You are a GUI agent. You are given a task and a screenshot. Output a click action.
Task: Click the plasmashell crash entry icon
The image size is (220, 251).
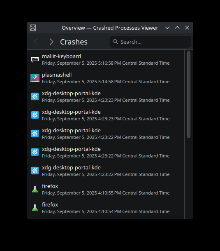[x=35, y=78]
